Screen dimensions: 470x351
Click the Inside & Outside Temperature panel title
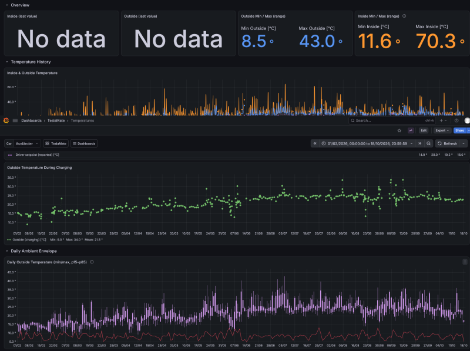32,73
